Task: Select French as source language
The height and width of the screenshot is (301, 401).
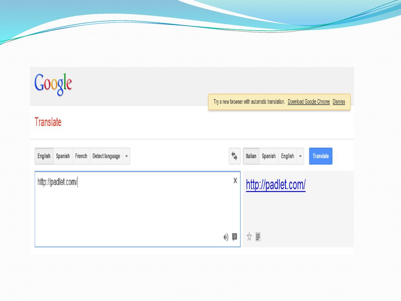Action: [x=81, y=156]
